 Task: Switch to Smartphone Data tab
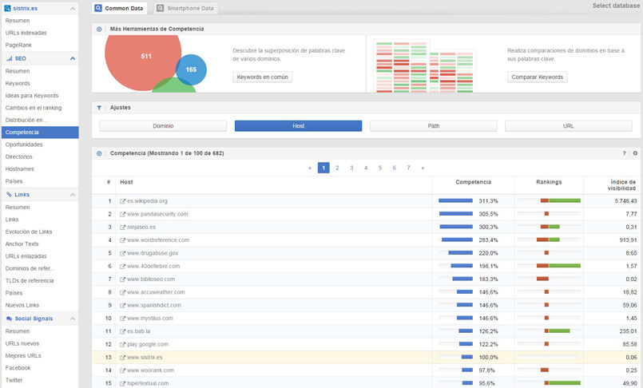coord(185,8)
